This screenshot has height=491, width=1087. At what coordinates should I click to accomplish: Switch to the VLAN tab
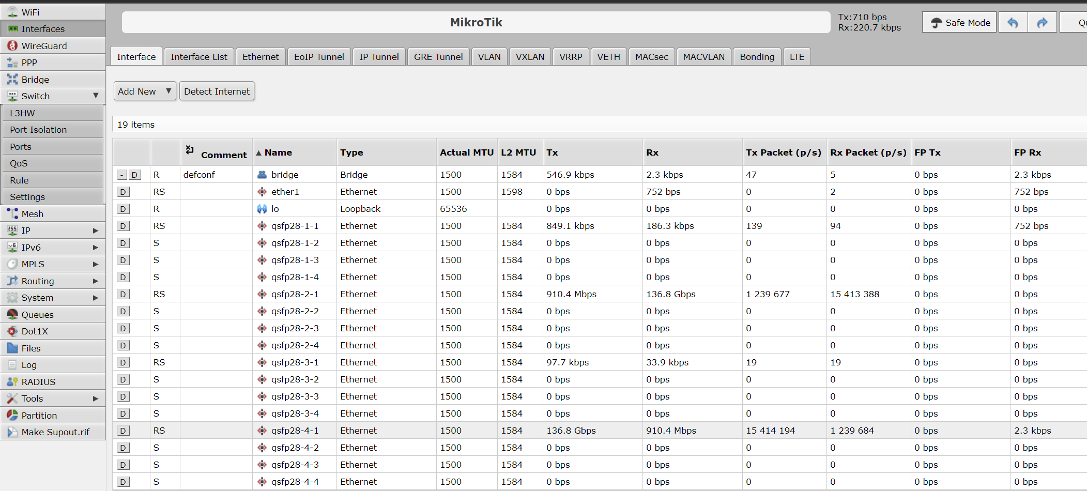coord(489,56)
